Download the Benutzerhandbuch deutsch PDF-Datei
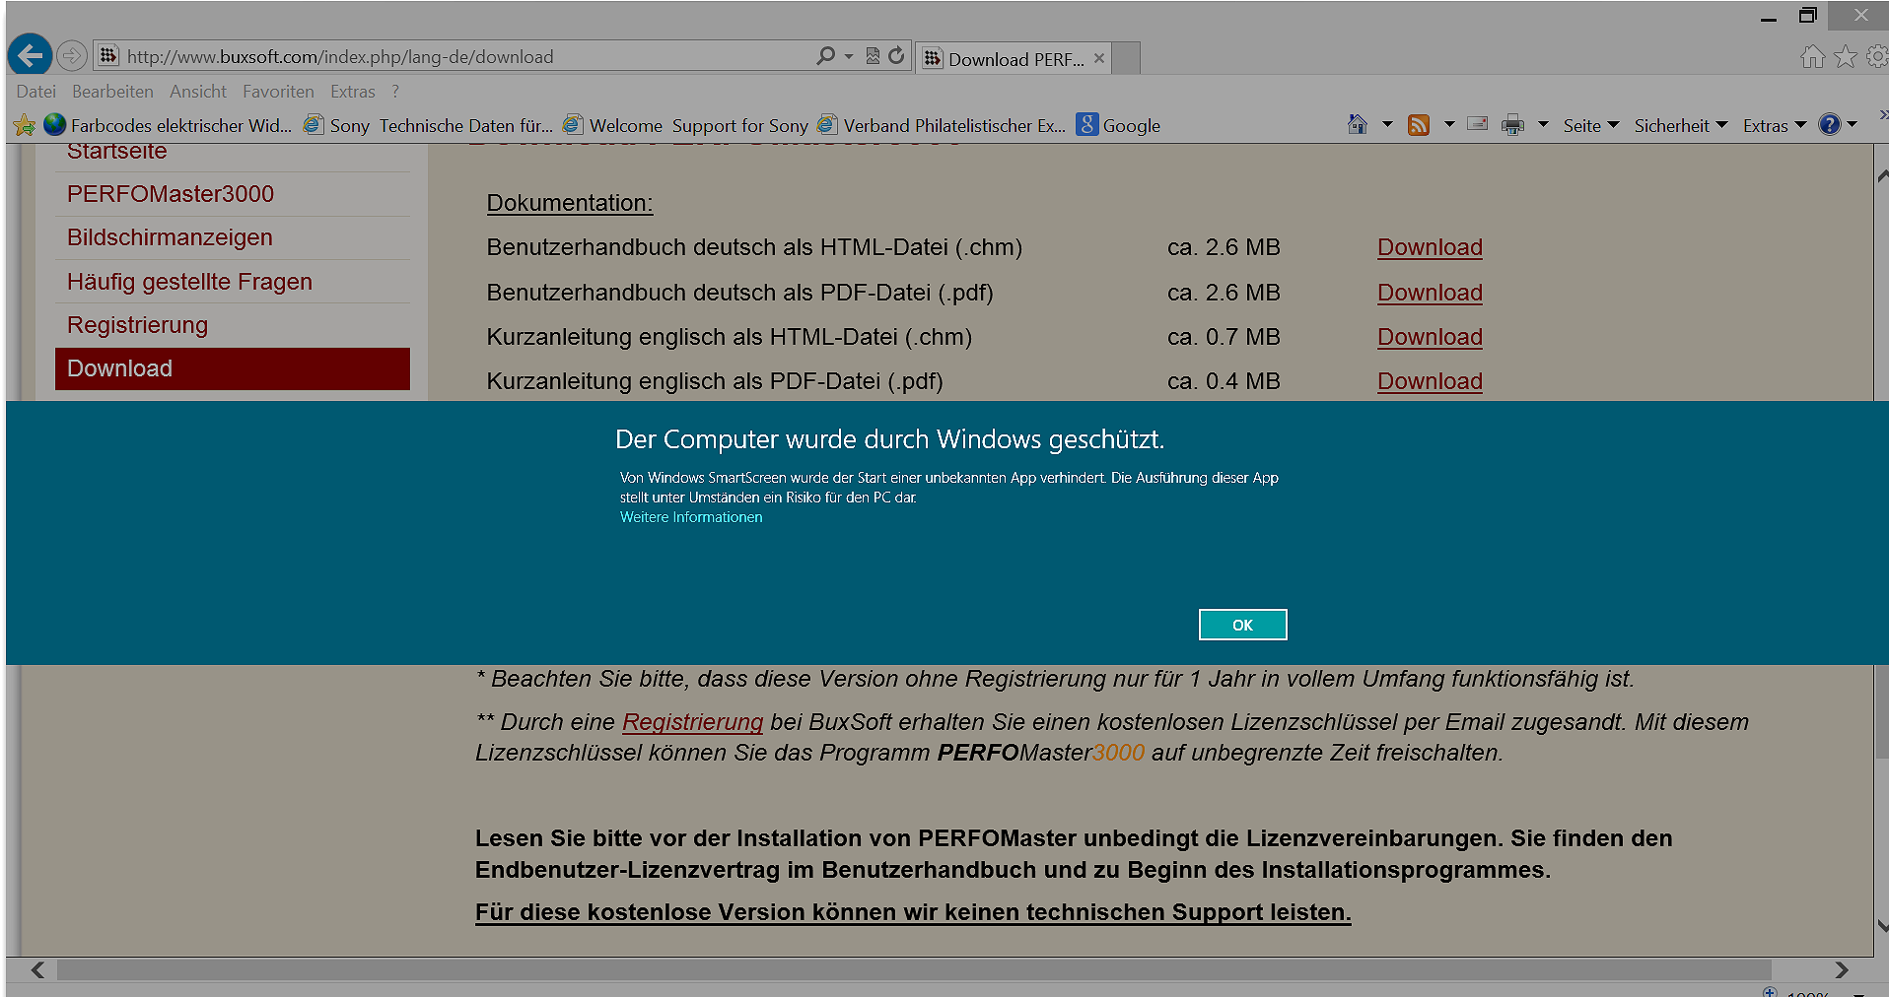1889x997 pixels. coord(1429,293)
